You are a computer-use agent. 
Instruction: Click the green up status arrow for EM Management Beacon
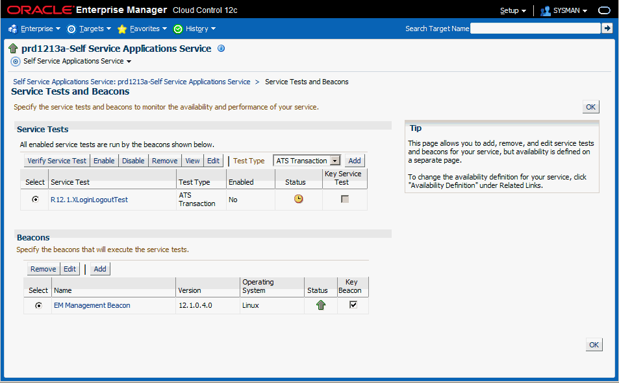pyautogui.click(x=321, y=305)
